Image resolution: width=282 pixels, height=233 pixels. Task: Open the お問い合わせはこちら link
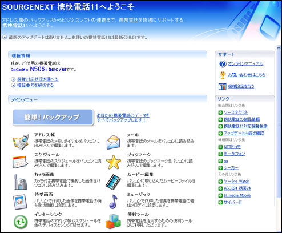click(x=247, y=75)
